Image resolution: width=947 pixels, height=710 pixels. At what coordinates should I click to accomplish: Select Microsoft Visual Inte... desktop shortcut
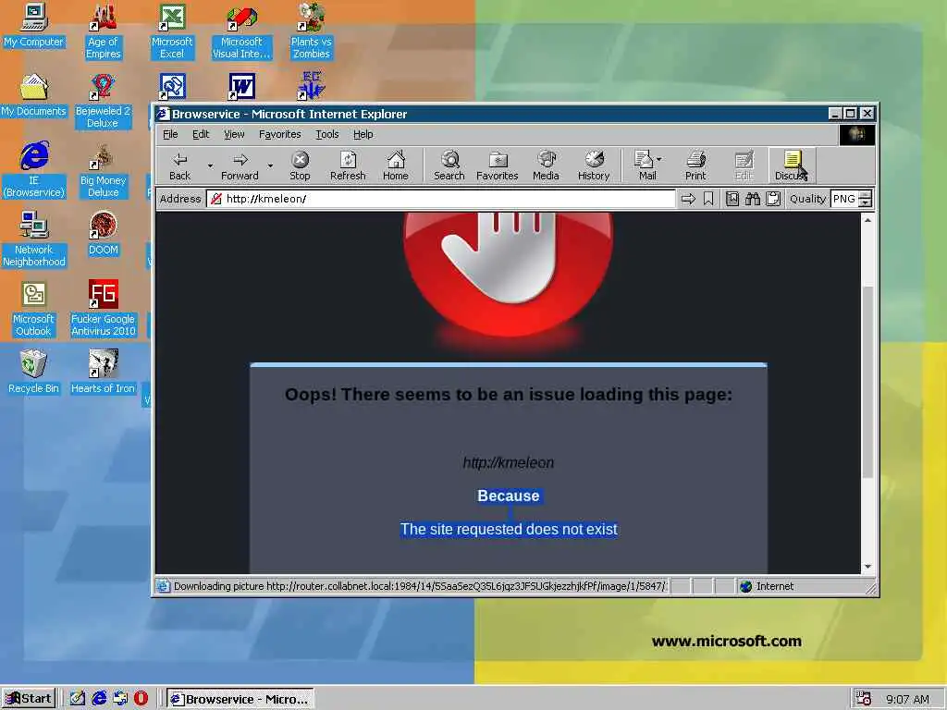pos(241,31)
